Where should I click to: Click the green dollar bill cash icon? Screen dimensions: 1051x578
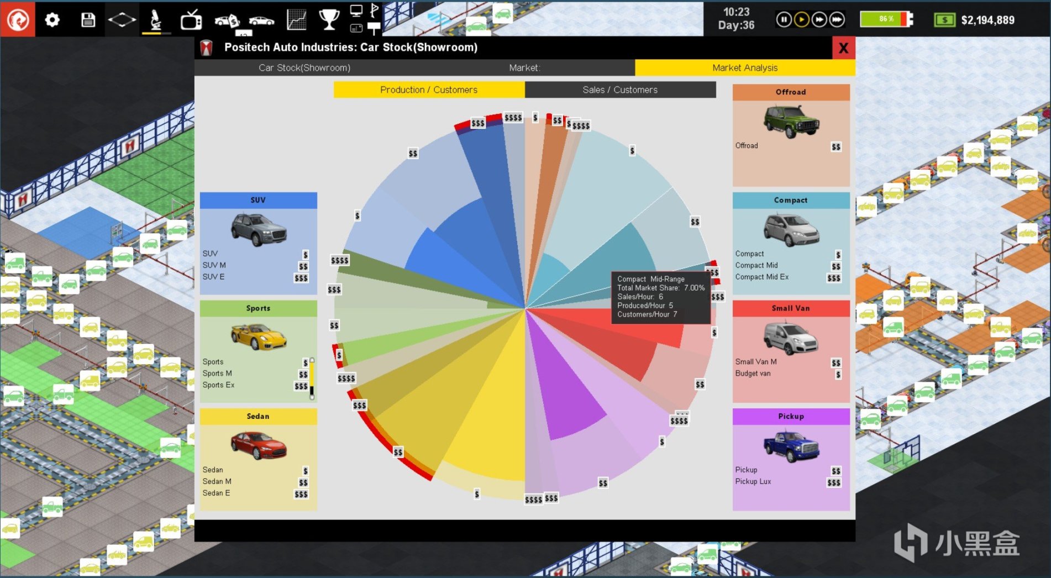point(944,20)
